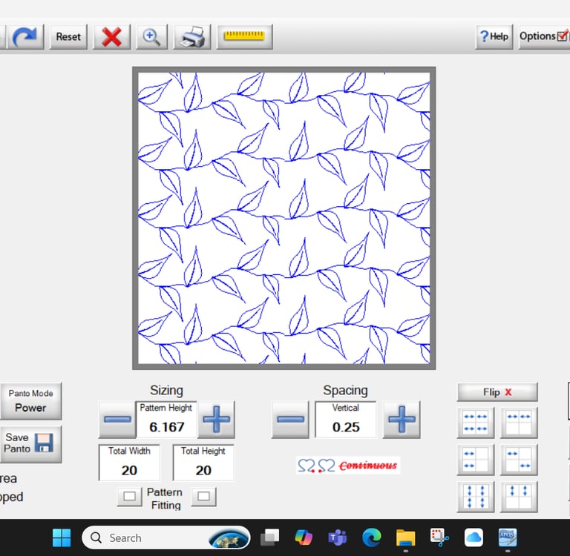The height and width of the screenshot is (556, 570).
Task: Toggle Panto Mode Power button
Action: [x=31, y=401]
